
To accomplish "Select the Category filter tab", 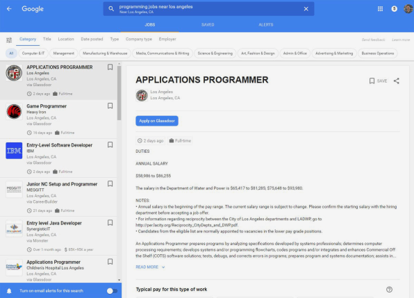I will click(28, 39).
